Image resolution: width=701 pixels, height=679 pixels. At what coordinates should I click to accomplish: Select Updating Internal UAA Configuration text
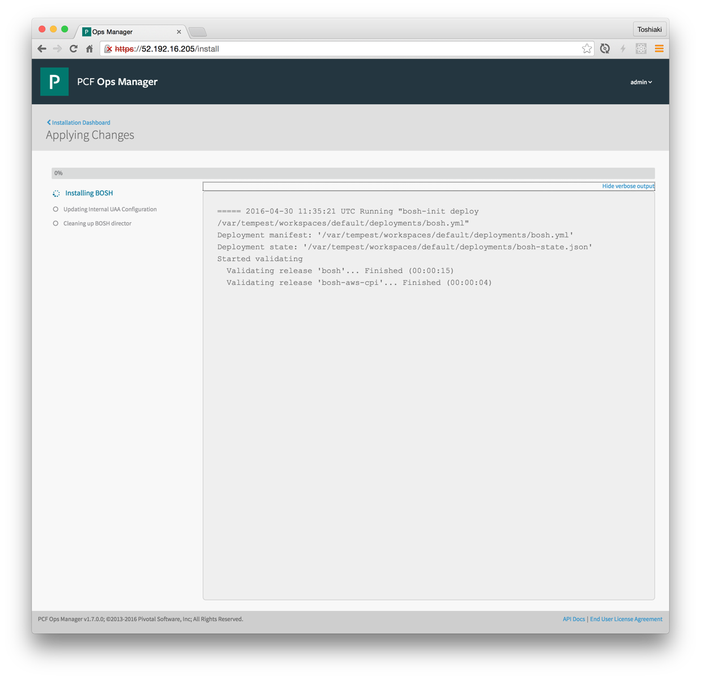(x=110, y=210)
